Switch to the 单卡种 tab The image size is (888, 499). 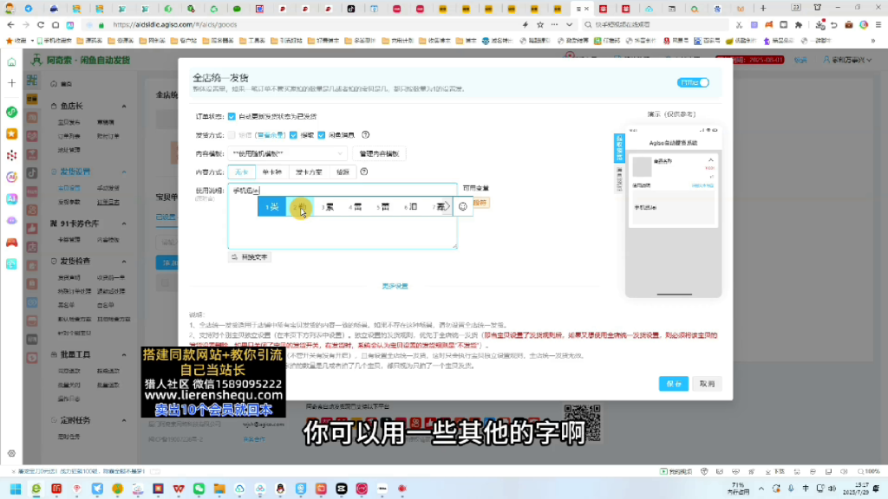(273, 172)
